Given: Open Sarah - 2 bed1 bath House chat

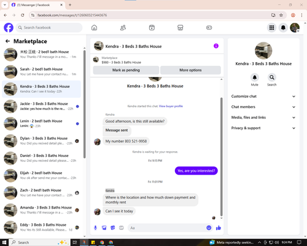Looking at the screenshot, I should (41, 72).
